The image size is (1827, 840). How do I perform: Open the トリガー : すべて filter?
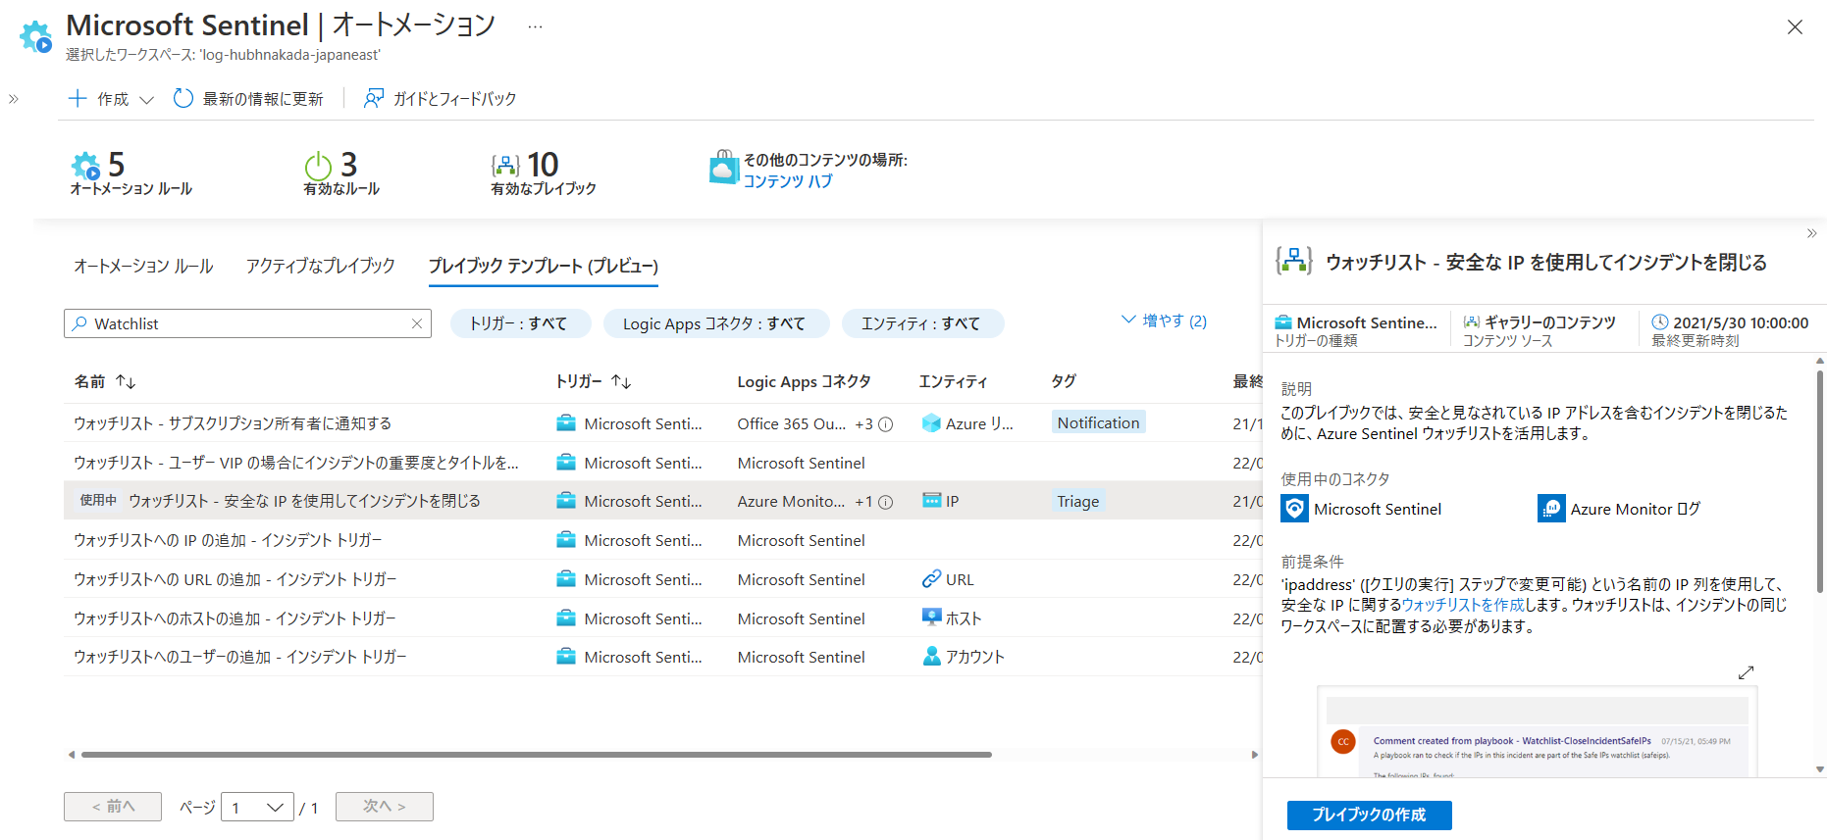[x=519, y=323]
